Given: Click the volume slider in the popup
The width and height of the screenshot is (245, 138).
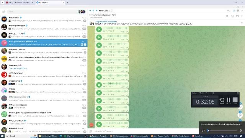Looking at the screenshot, I should pos(222,131).
